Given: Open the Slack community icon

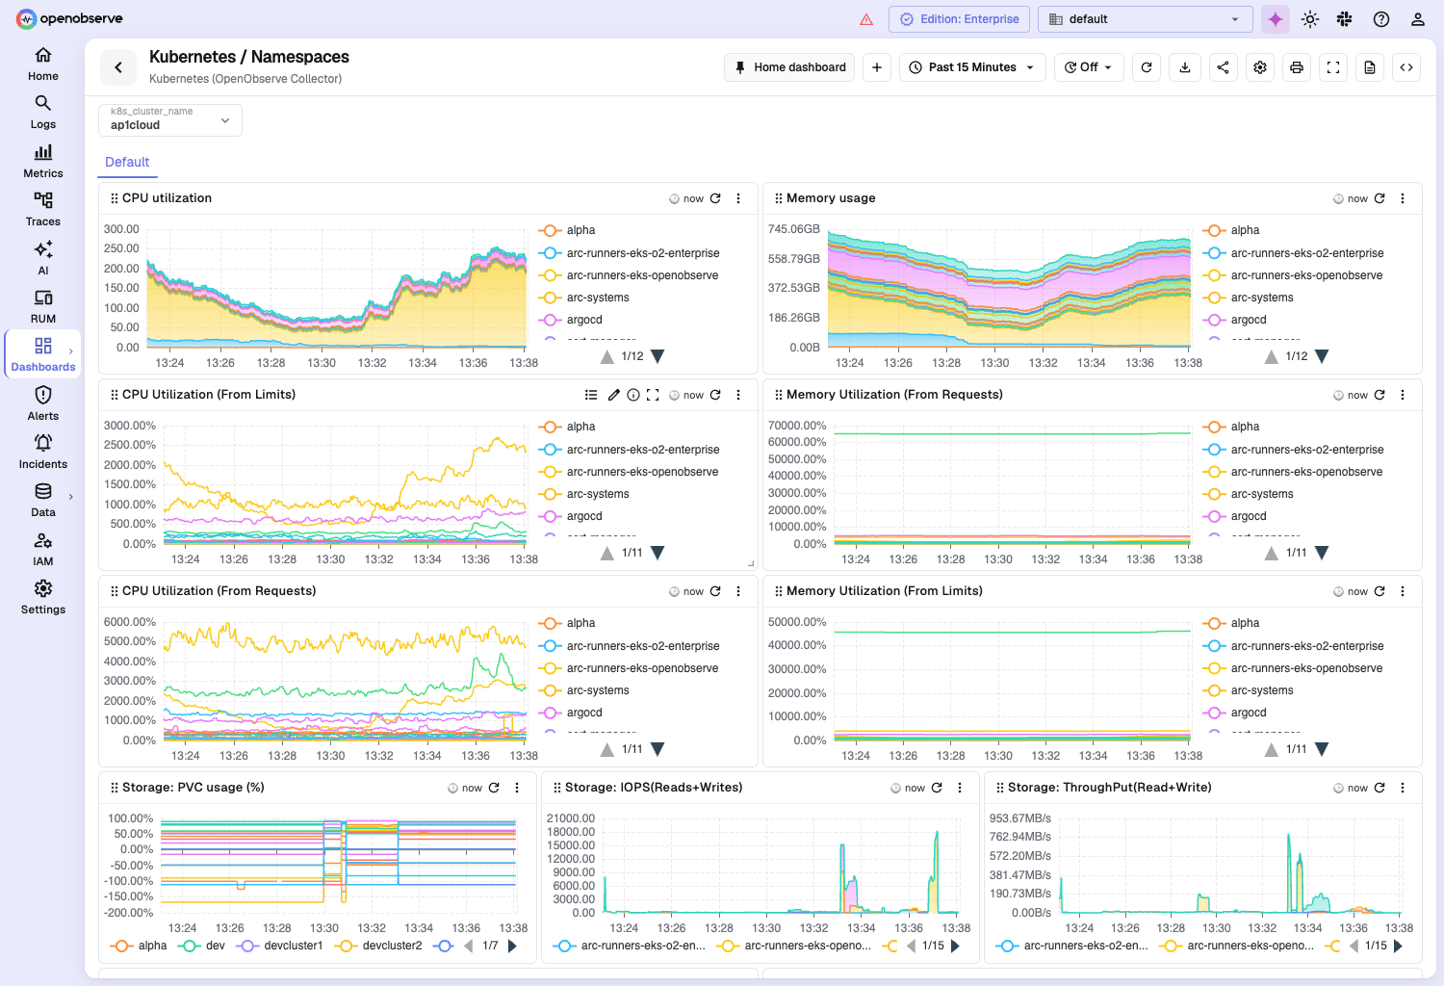Looking at the screenshot, I should (1345, 19).
